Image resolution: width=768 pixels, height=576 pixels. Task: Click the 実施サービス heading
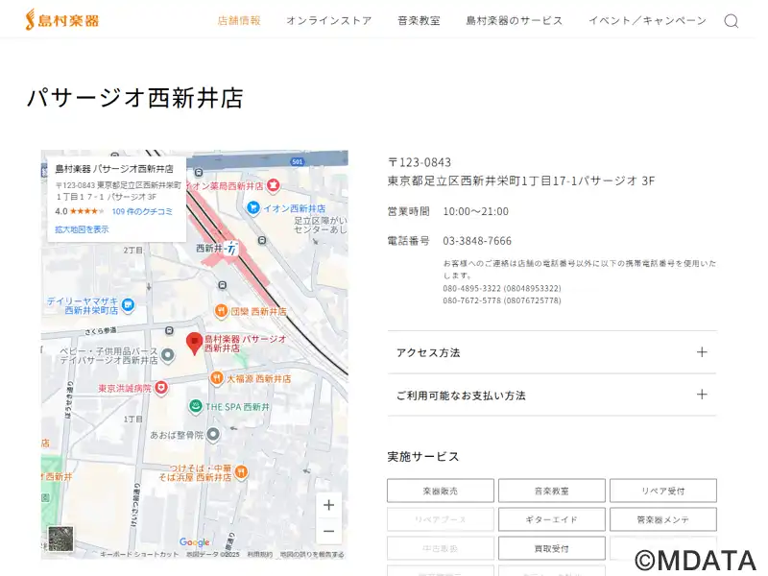point(423,457)
